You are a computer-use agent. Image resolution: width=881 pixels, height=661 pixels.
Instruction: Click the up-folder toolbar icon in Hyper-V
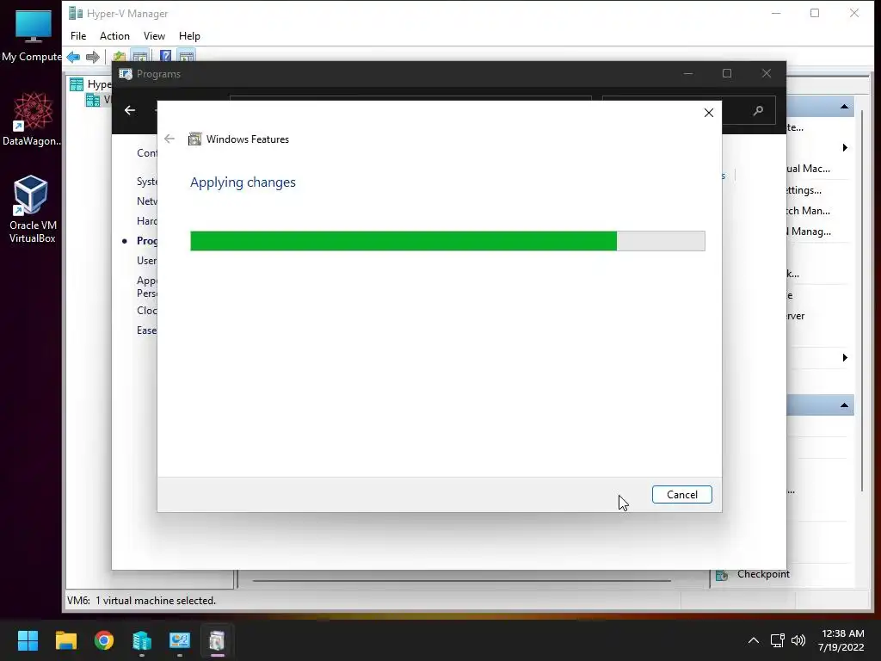(119, 56)
